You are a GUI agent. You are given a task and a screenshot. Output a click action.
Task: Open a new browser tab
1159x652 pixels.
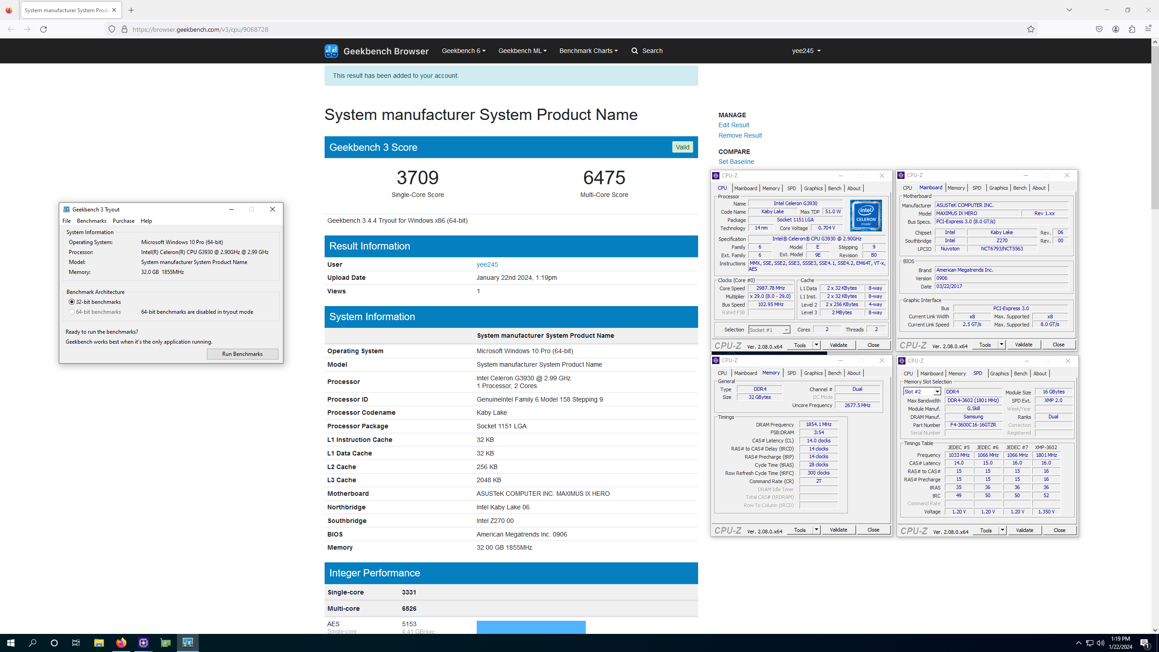tap(131, 10)
